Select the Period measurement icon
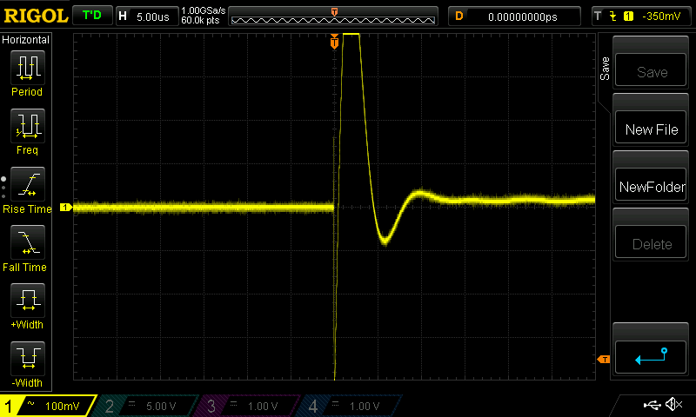Screen dimensions: 696x417 click(x=28, y=68)
